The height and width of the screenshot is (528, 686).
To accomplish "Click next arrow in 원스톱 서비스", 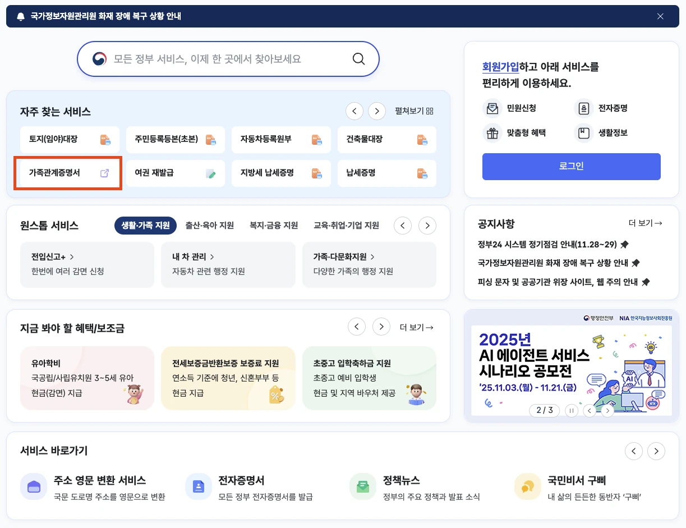I will (x=427, y=225).
